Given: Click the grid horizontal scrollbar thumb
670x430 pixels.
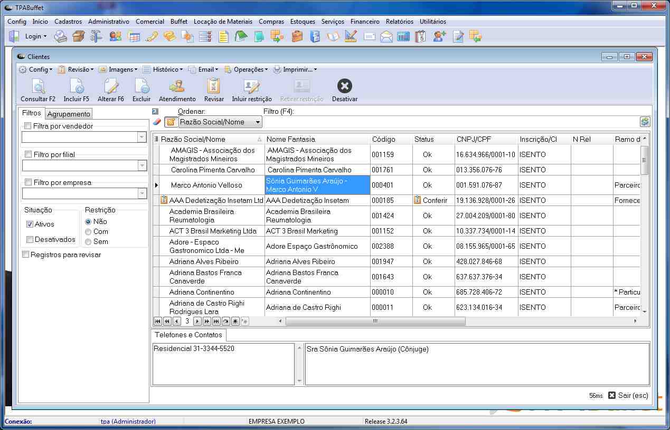Looking at the screenshot, I should pos(375,321).
